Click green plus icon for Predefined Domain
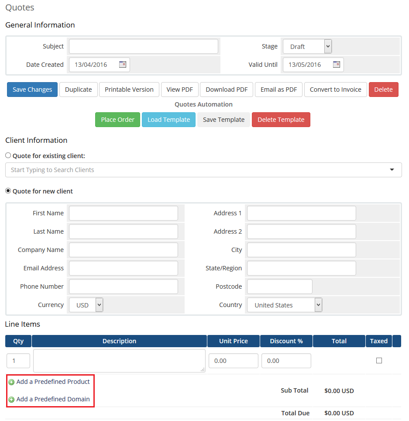The image size is (409, 421). click(11, 400)
